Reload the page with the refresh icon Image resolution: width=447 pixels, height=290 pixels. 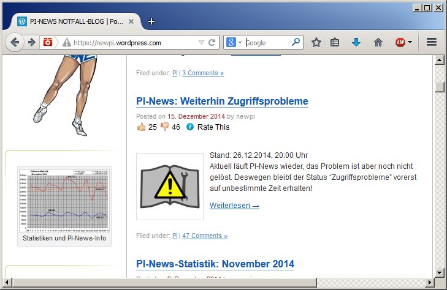click(x=212, y=43)
